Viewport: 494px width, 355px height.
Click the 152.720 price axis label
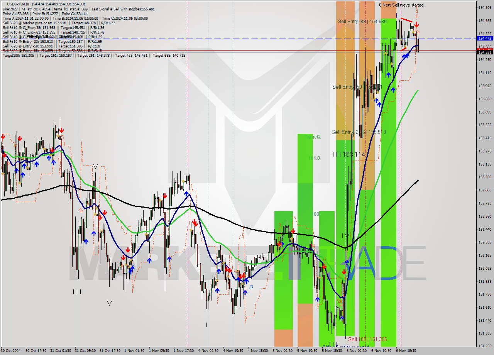click(x=485, y=203)
